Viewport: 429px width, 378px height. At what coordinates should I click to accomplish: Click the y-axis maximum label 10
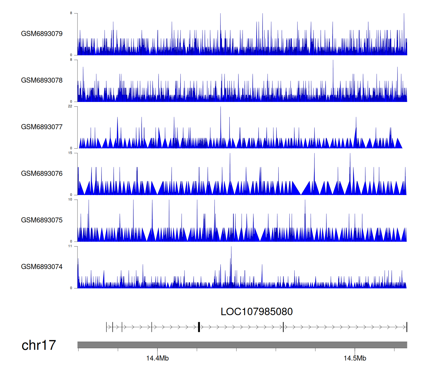pyautogui.click(x=70, y=200)
